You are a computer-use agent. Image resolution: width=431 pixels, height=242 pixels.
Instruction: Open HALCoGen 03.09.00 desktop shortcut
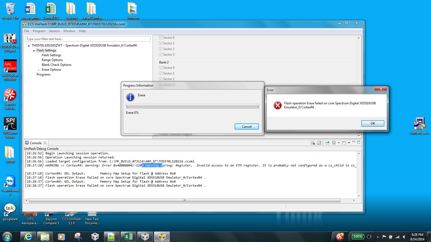10,70
